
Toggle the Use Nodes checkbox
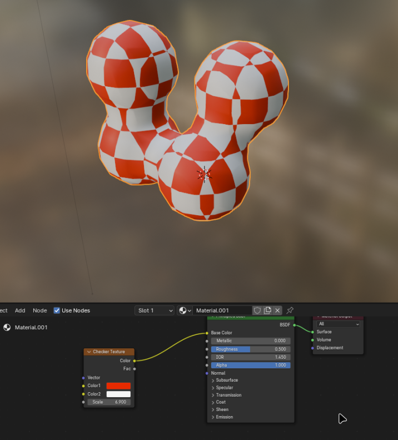click(57, 310)
